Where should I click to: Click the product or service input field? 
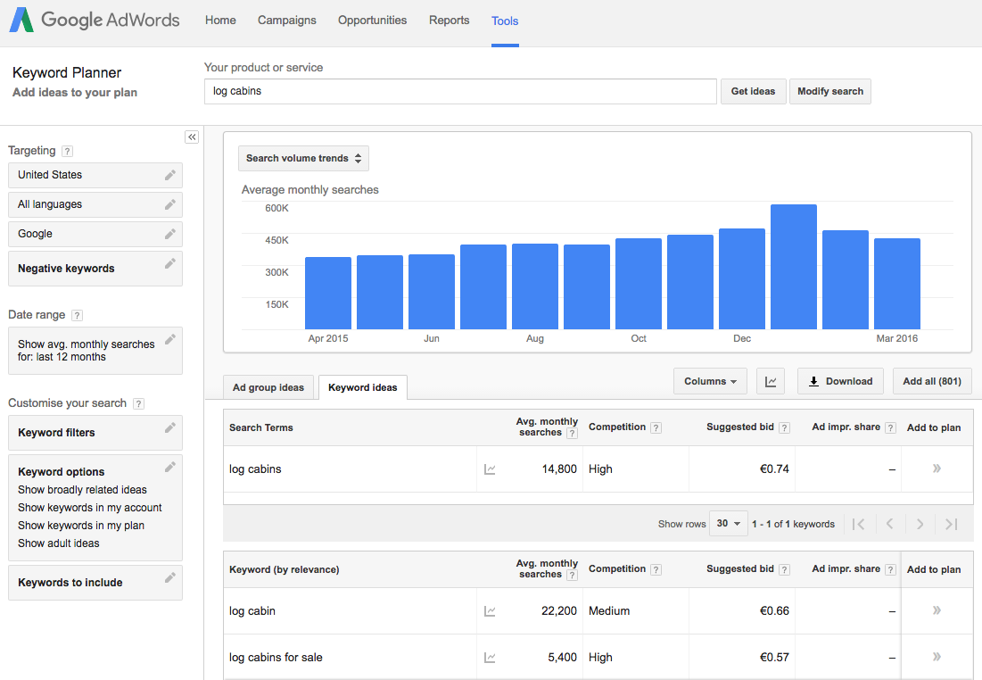tap(460, 91)
